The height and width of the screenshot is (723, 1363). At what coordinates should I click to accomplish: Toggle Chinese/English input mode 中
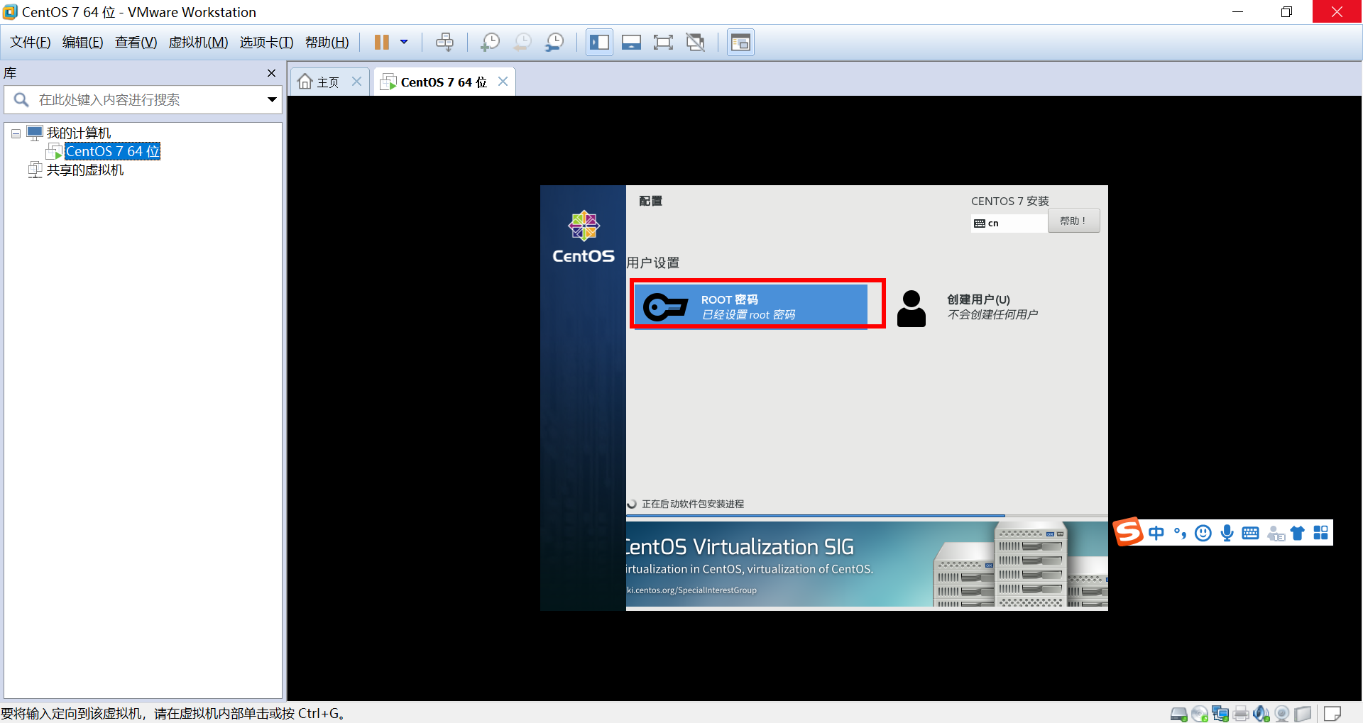click(x=1156, y=533)
